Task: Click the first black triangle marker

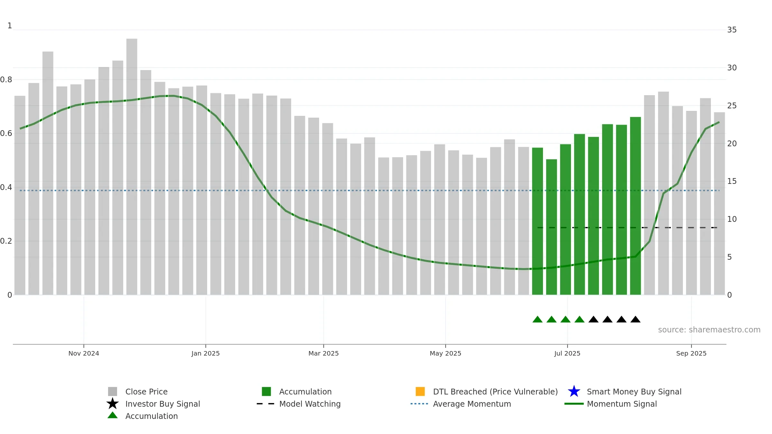Action: tap(593, 320)
